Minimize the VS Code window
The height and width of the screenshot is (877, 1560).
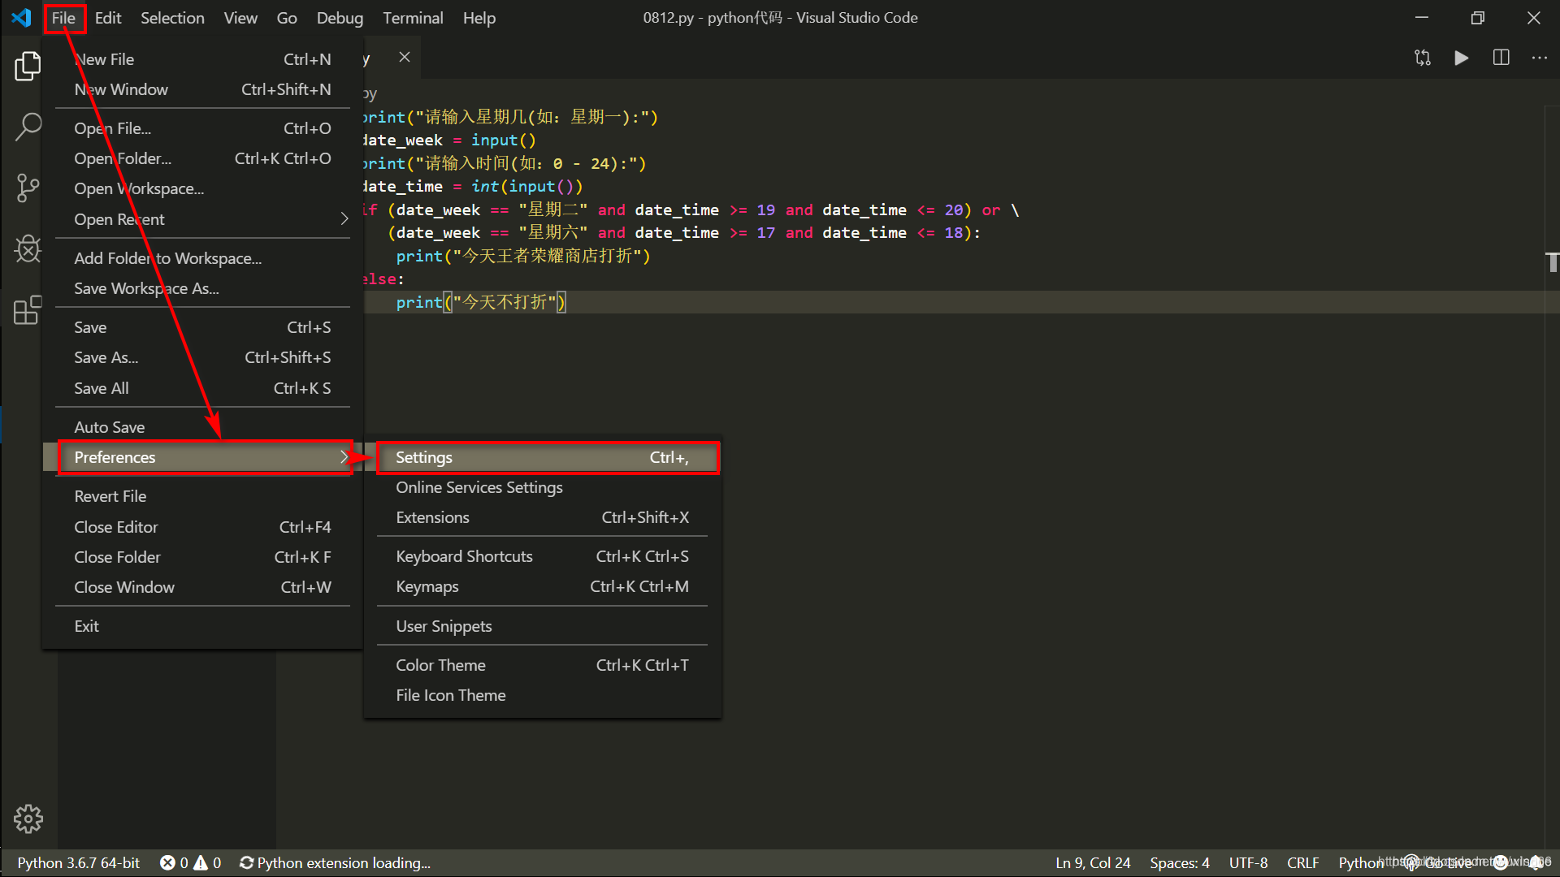[x=1421, y=17]
